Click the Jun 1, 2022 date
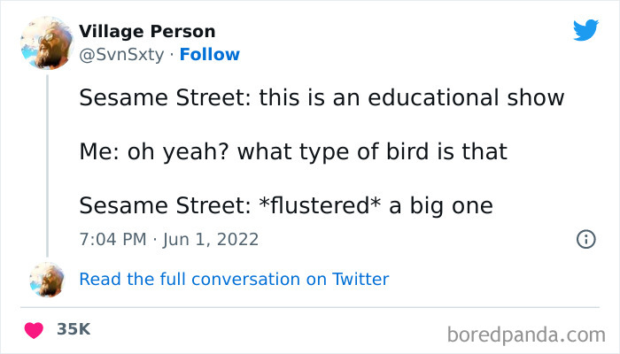The width and height of the screenshot is (620, 354). point(206,239)
